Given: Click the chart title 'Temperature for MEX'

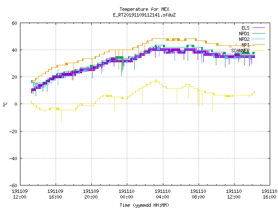Looking at the screenshot, I should click(x=144, y=9).
